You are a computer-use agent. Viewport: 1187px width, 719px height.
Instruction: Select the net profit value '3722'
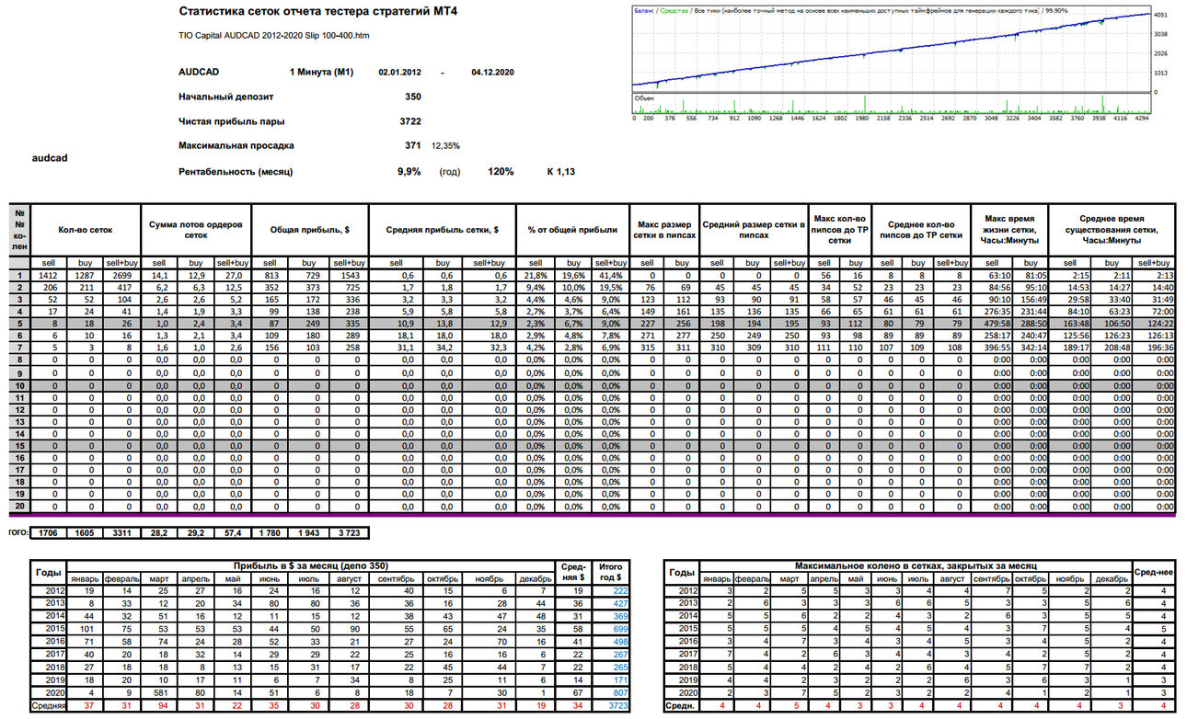coord(410,120)
